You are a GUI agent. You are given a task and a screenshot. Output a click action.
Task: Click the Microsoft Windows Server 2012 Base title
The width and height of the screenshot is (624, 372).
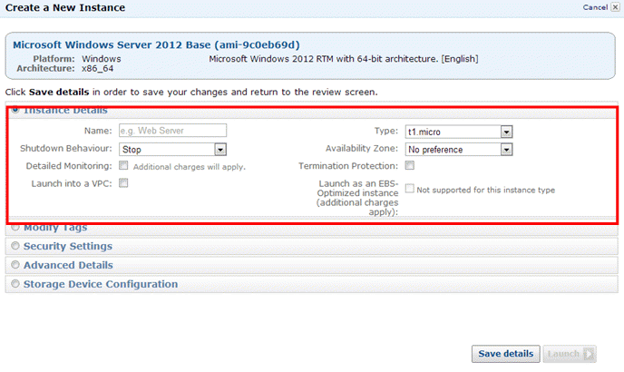(x=156, y=45)
